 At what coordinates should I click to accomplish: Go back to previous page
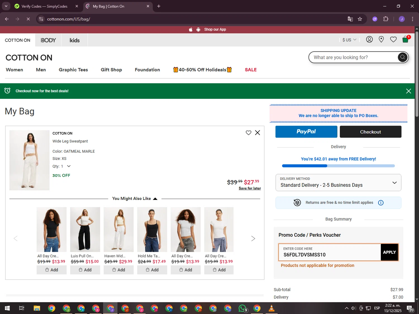[x=7, y=19]
